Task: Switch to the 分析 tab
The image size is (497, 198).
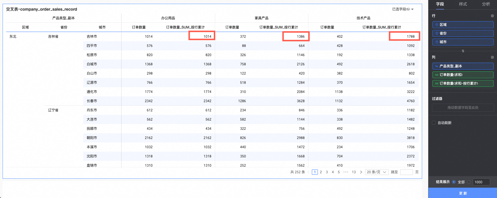Action: [x=486, y=4]
